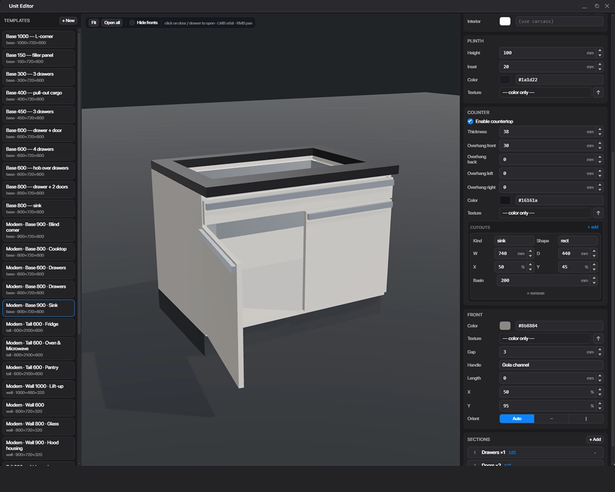Set handle Orient to horizontal dash
The image size is (615, 492).
(x=551, y=419)
